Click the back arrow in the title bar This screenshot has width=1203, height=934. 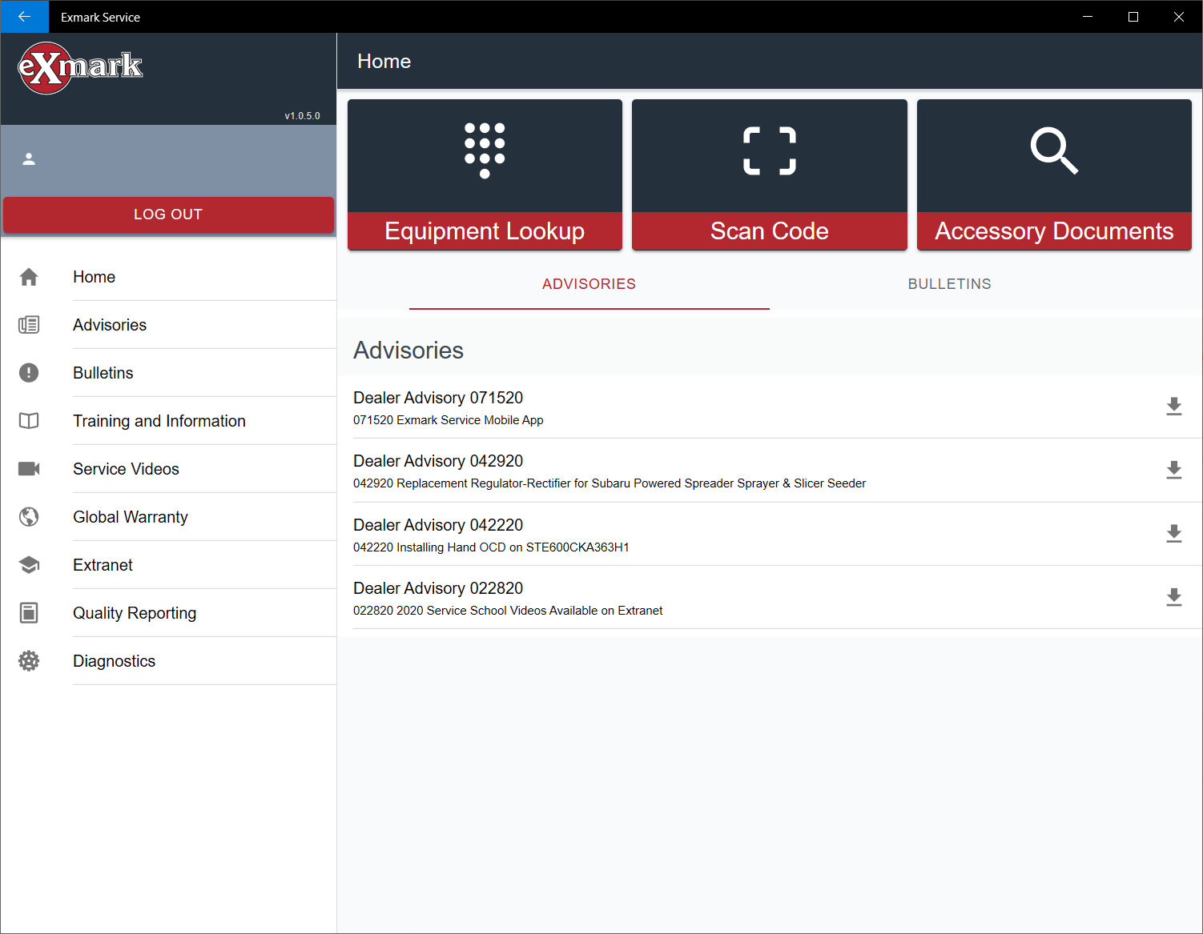point(24,17)
